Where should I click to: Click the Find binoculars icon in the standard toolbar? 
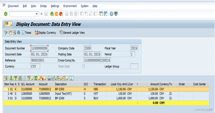click(71, 14)
